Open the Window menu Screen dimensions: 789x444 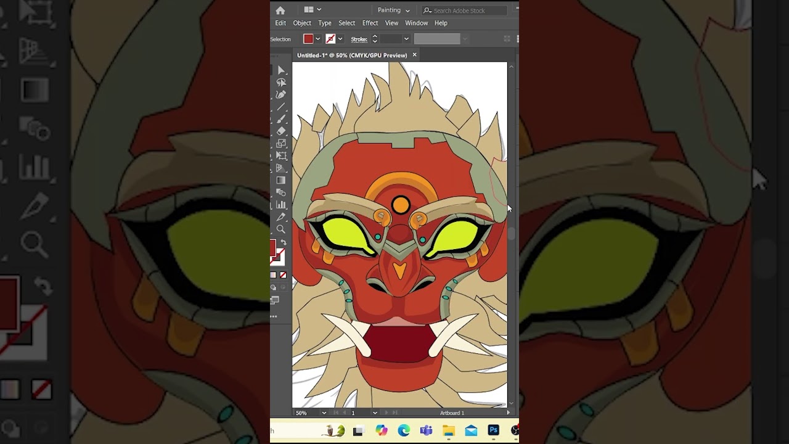416,23
